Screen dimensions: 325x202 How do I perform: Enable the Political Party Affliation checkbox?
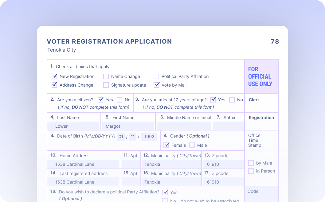156,76
